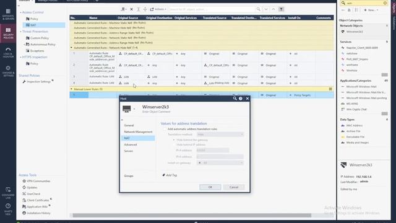Open the Command Line in the sidebar
The image size is (396, 223).
pyautogui.click(x=8, y=193)
